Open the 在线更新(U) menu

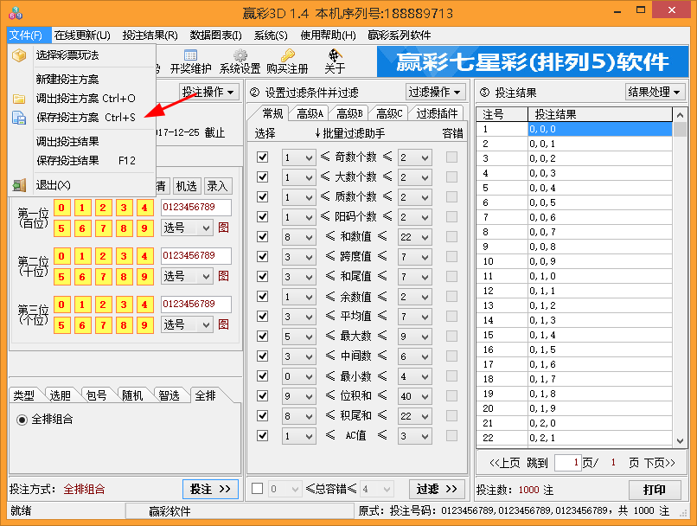click(x=82, y=35)
